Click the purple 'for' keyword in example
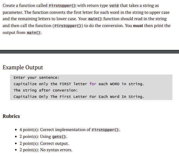The width and height of the screenshot is (179, 156). pos(93,84)
